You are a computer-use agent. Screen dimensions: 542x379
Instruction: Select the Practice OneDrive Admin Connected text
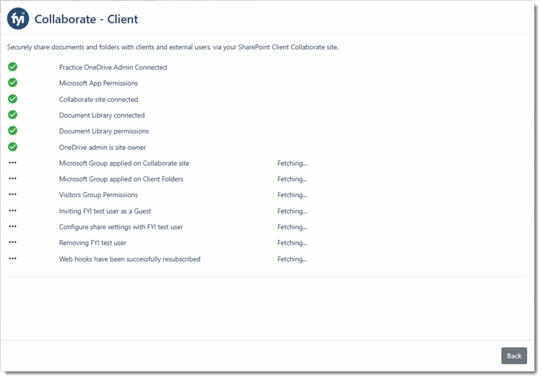113,67
